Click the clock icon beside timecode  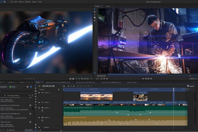click(39, 86)
